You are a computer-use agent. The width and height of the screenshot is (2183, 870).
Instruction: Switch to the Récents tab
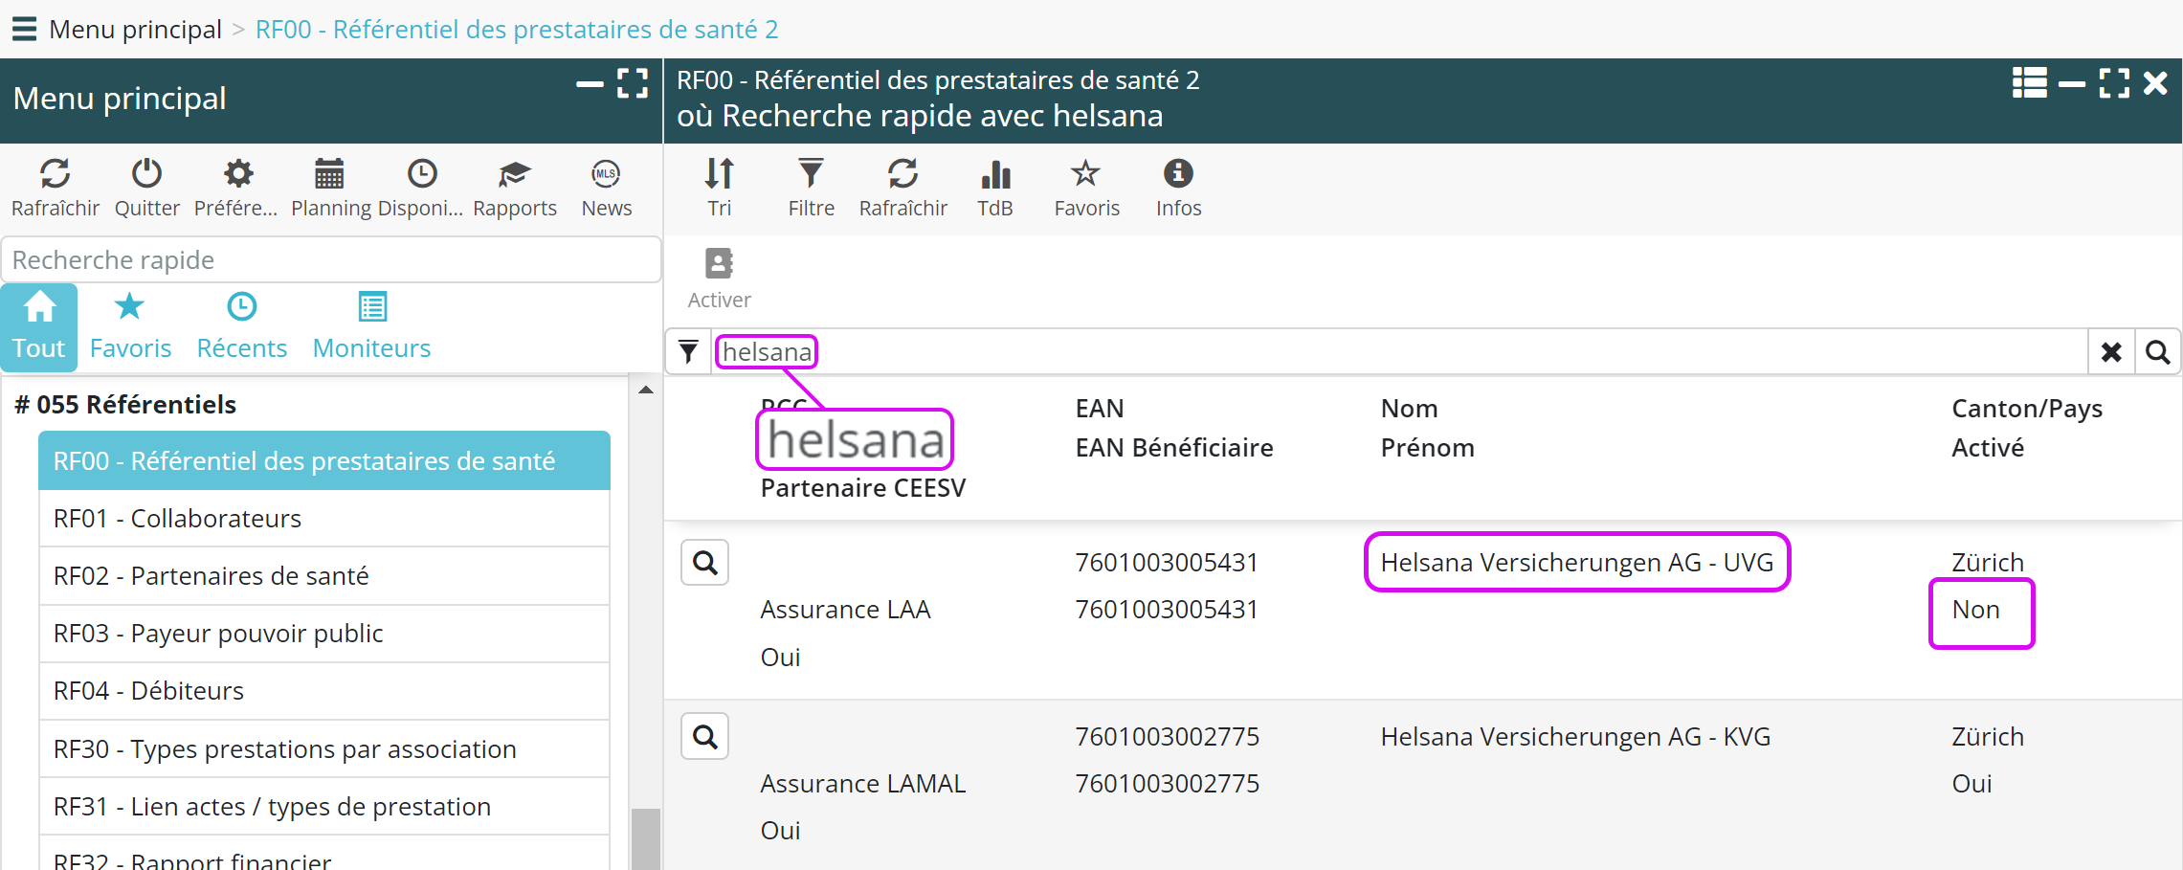click(241, 325)
